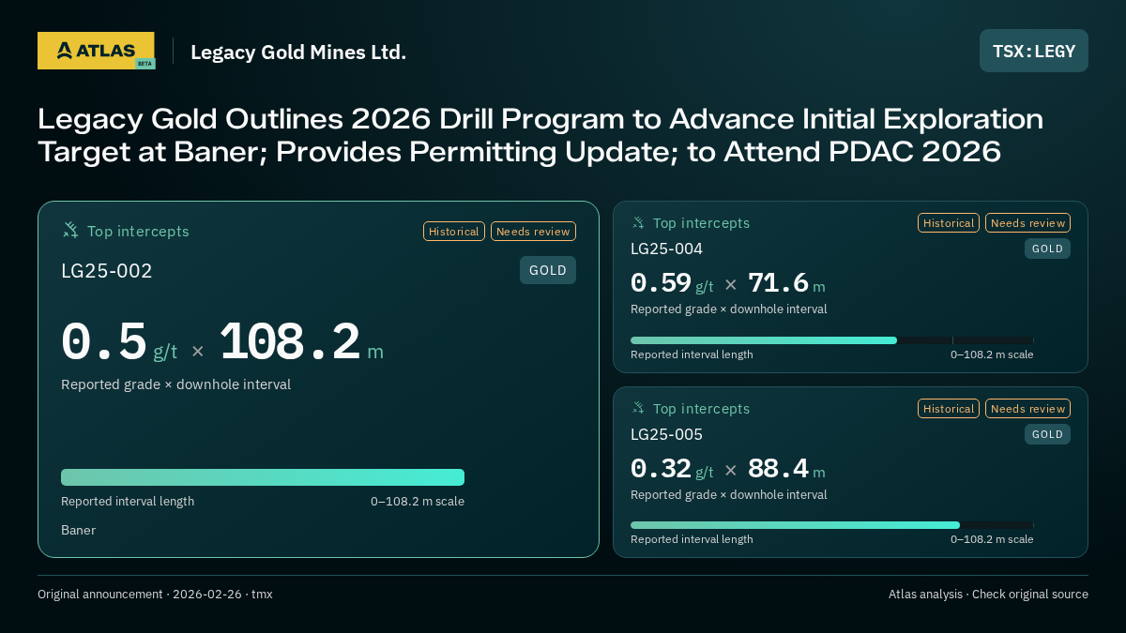Click Reported interval length label on LG25-004 card
Image resolution: width=1126 pixels, height=633 pixels.
pyautogui.click(x=692, y=354)
